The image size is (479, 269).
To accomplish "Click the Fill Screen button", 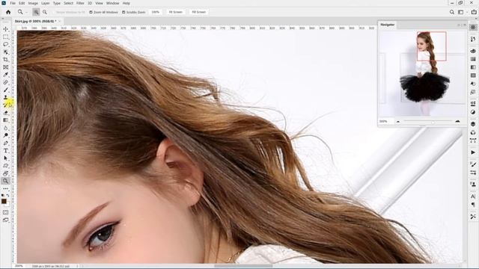I will click(199, 12).
